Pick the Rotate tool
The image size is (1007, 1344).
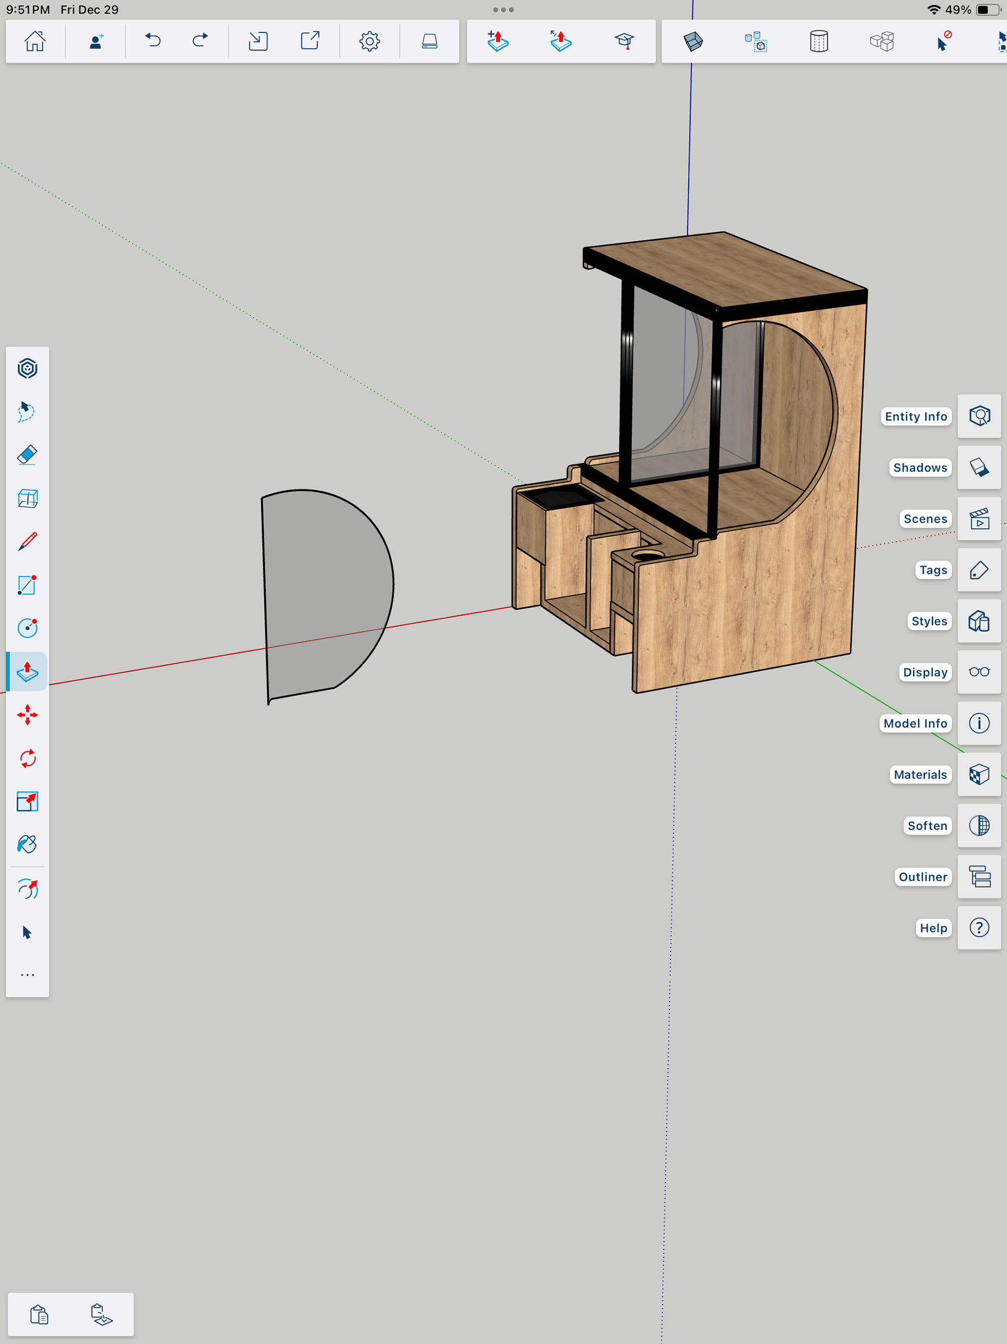27,758
